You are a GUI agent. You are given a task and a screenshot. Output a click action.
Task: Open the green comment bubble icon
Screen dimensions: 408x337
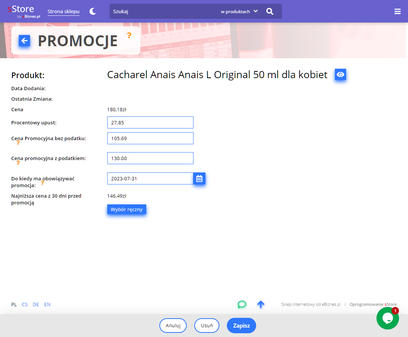pyautogui.click(x=242, y=304)
